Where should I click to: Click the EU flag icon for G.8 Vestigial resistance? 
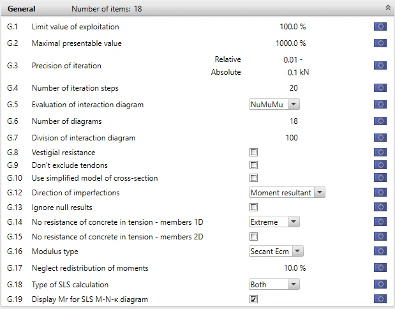[x=380, y=152]
